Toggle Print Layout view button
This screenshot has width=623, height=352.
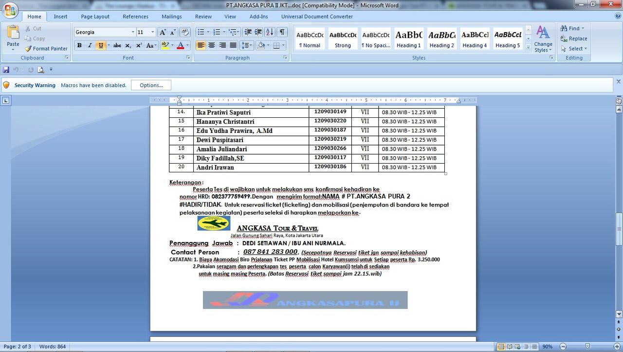coord(501,347)
